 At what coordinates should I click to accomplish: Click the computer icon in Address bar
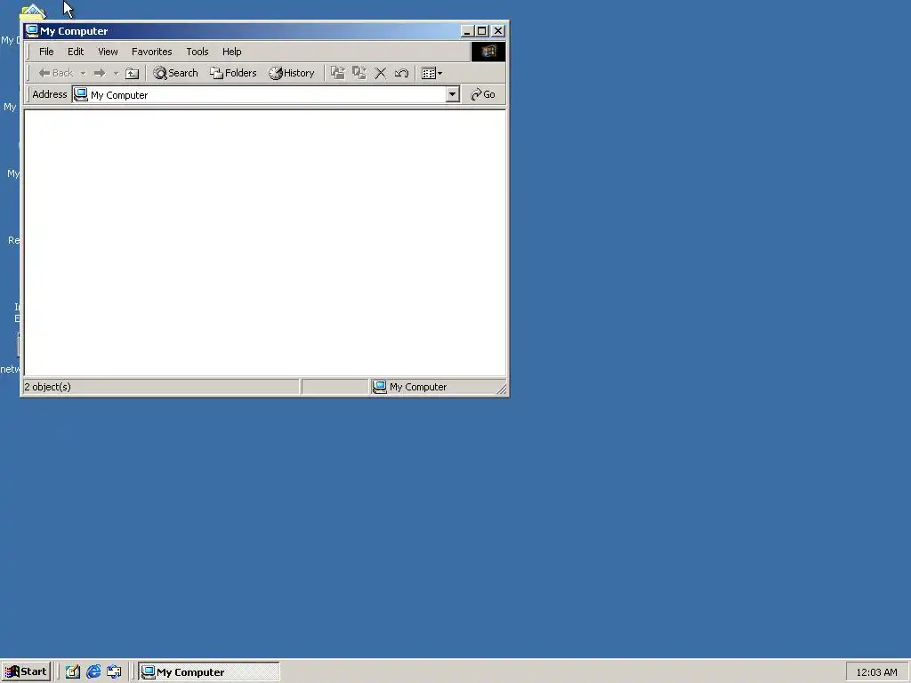click(81, 94)
